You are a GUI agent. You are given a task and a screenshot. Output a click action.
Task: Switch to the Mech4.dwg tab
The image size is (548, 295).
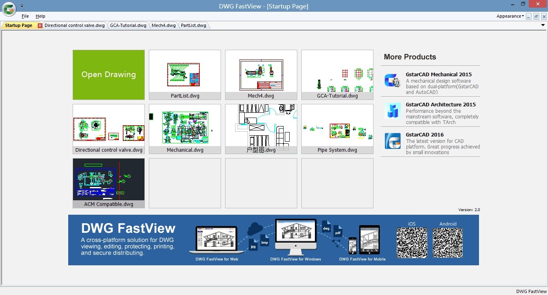[164, 25]
